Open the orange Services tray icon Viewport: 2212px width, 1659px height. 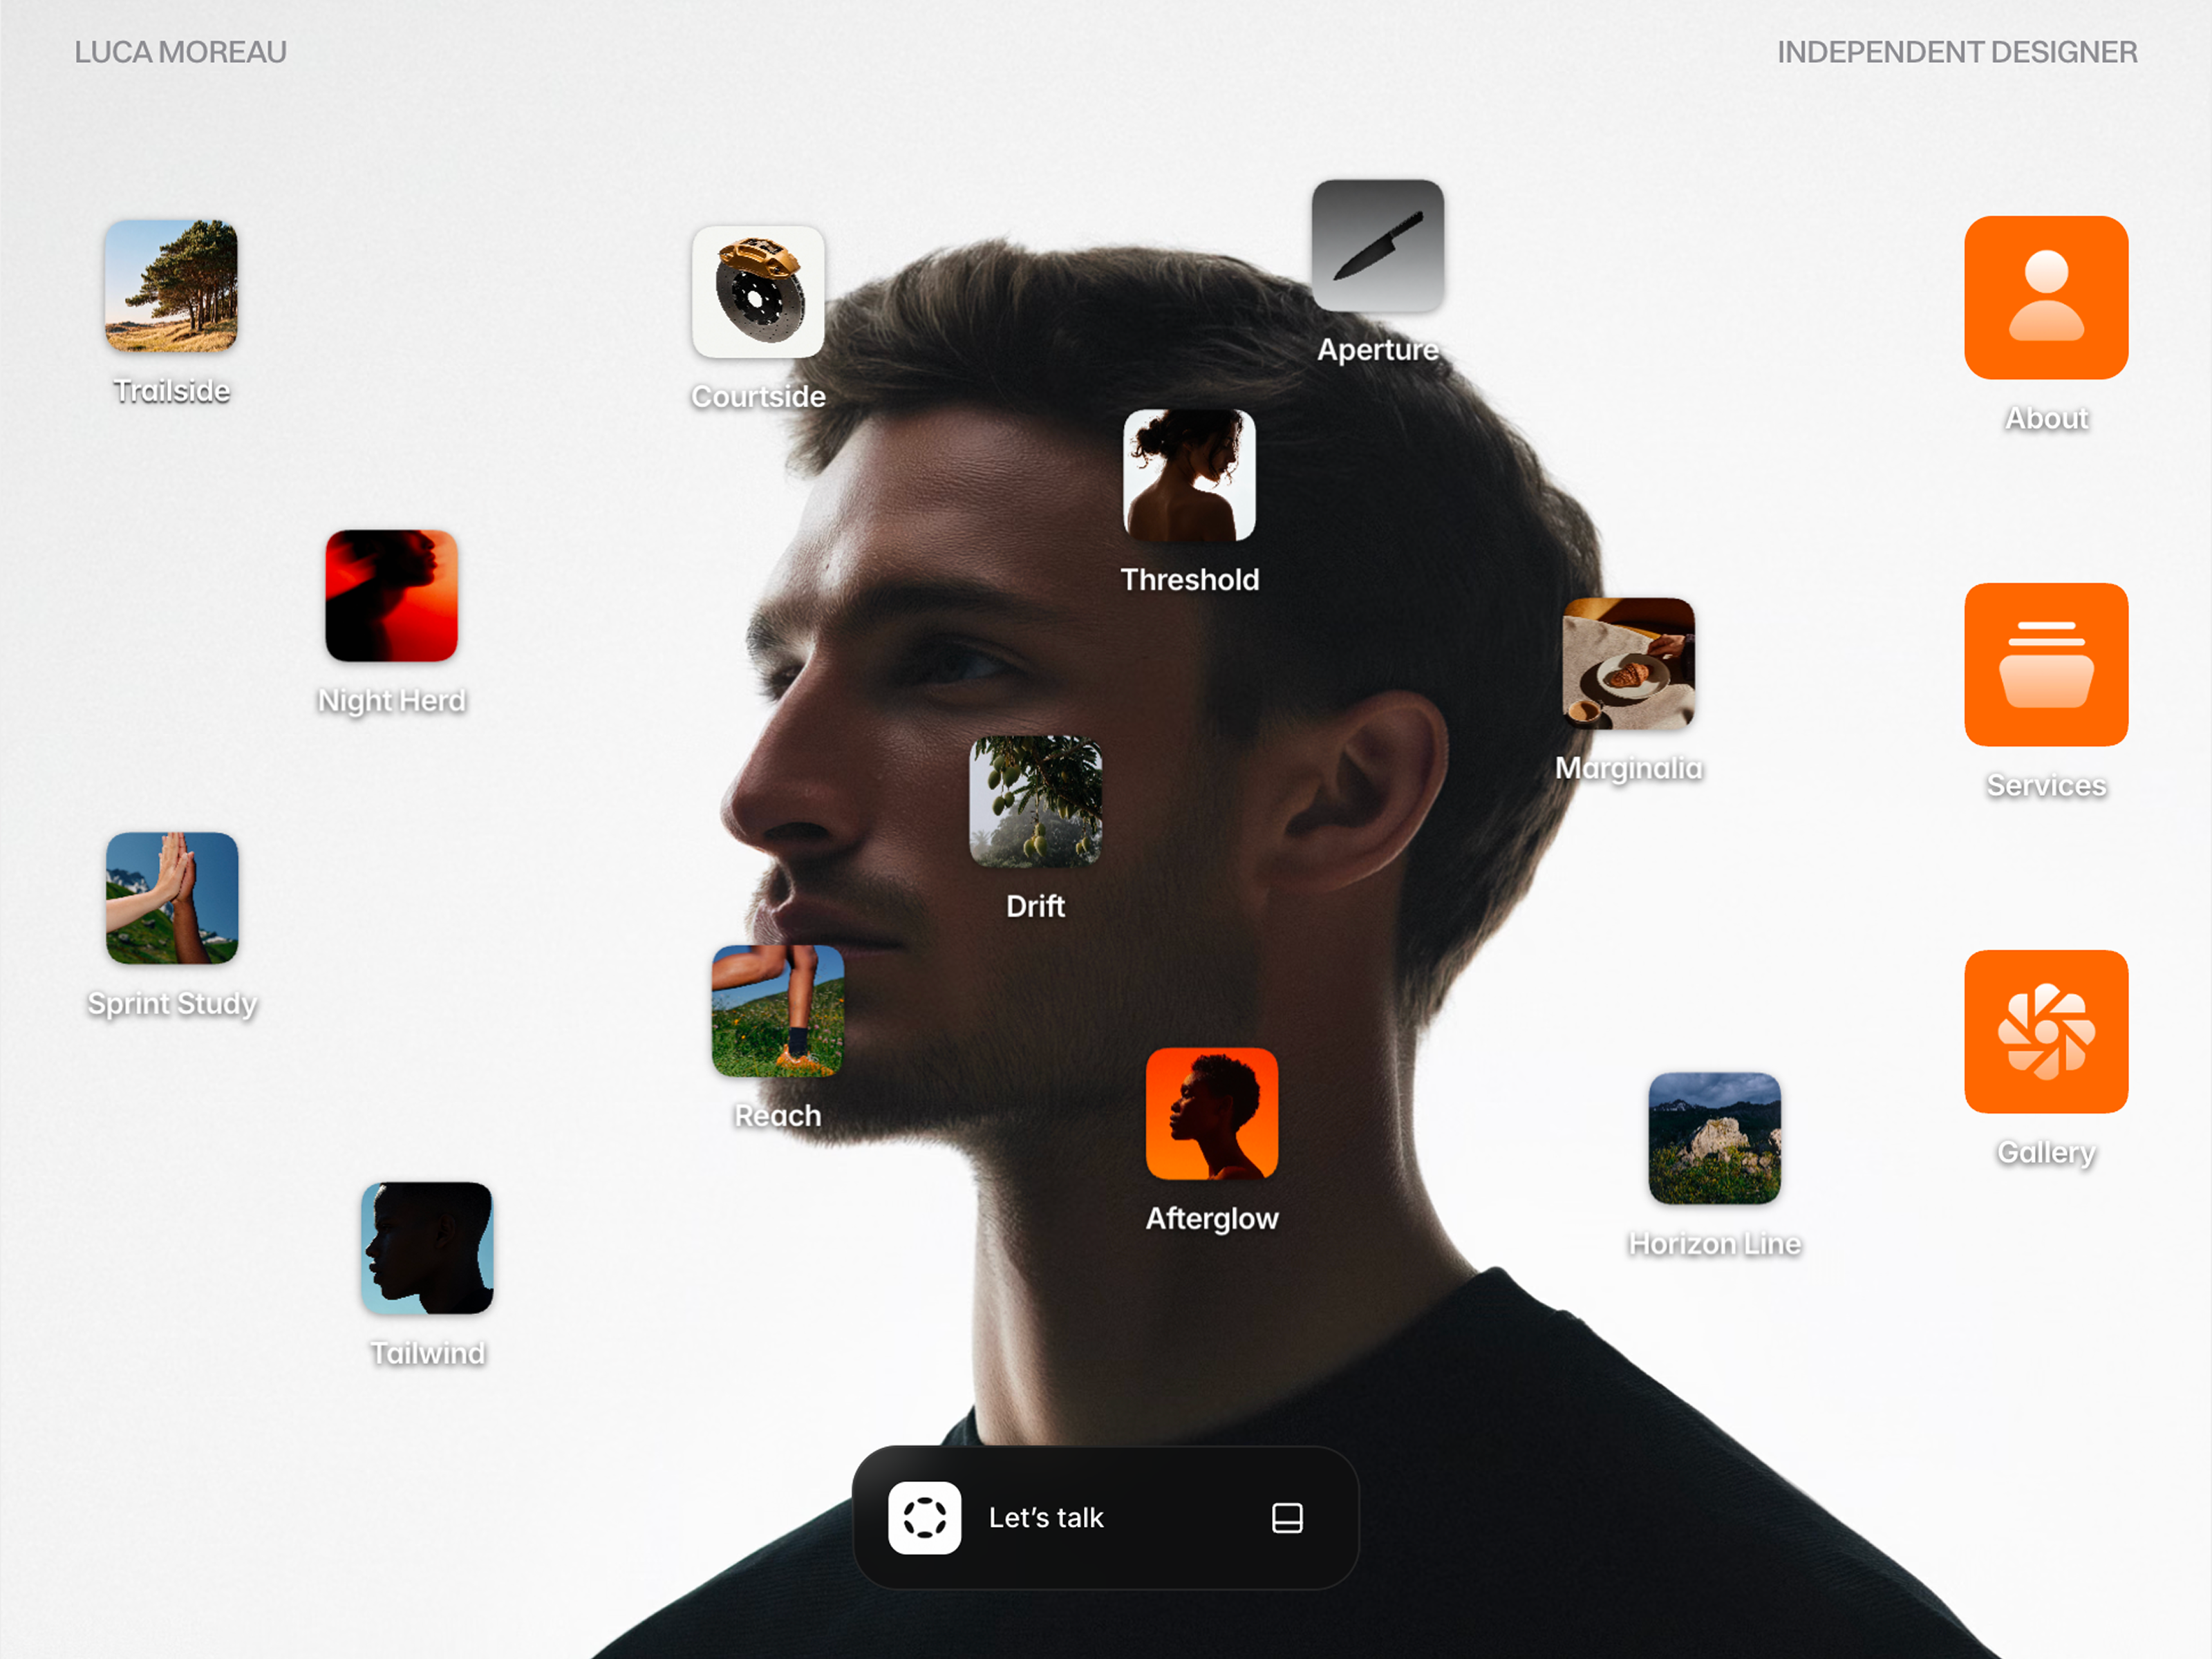click(2046, 665)
